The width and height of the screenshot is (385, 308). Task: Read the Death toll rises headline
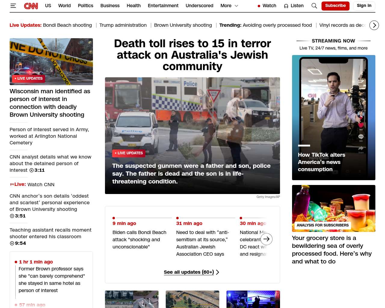192,55
